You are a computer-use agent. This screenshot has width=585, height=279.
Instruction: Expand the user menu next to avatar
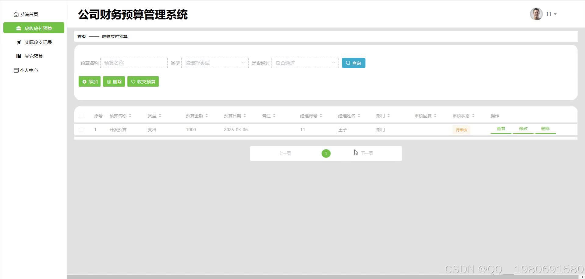click(x=555, y=14)
